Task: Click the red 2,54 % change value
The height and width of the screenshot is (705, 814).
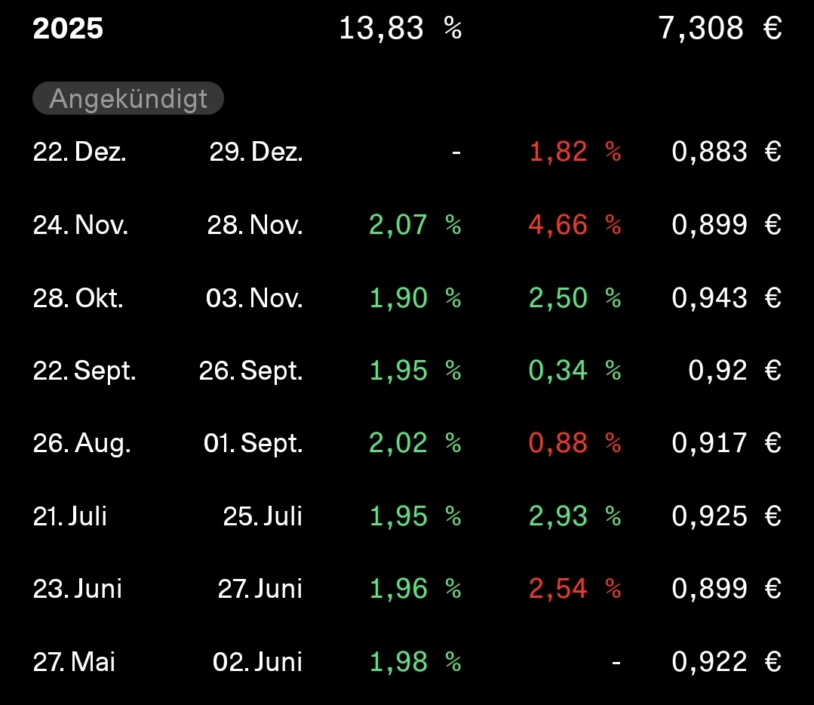Action: pos(574,589)
